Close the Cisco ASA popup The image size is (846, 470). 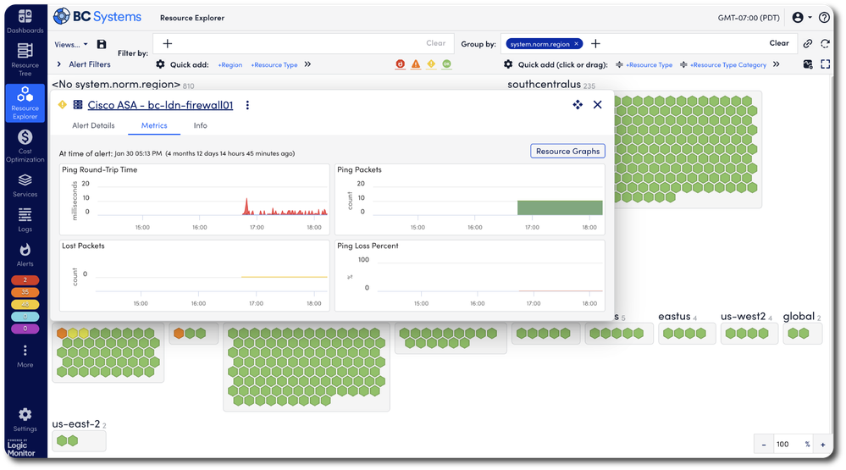pyautogui.click(x=597, y=105)
